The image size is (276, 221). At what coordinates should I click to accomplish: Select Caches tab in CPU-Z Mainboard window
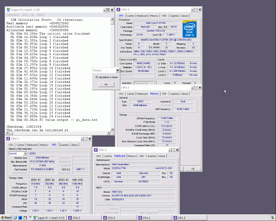(x=108, y=156)
